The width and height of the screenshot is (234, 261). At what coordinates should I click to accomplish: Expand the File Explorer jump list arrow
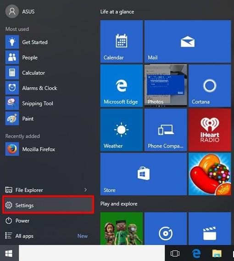point(85,190)
